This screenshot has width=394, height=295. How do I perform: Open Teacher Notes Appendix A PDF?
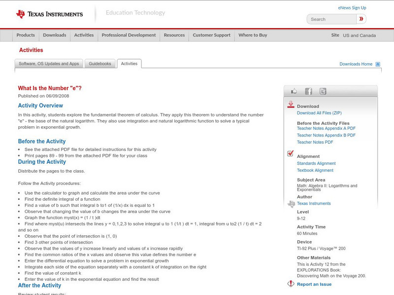[x=326, y=128]
